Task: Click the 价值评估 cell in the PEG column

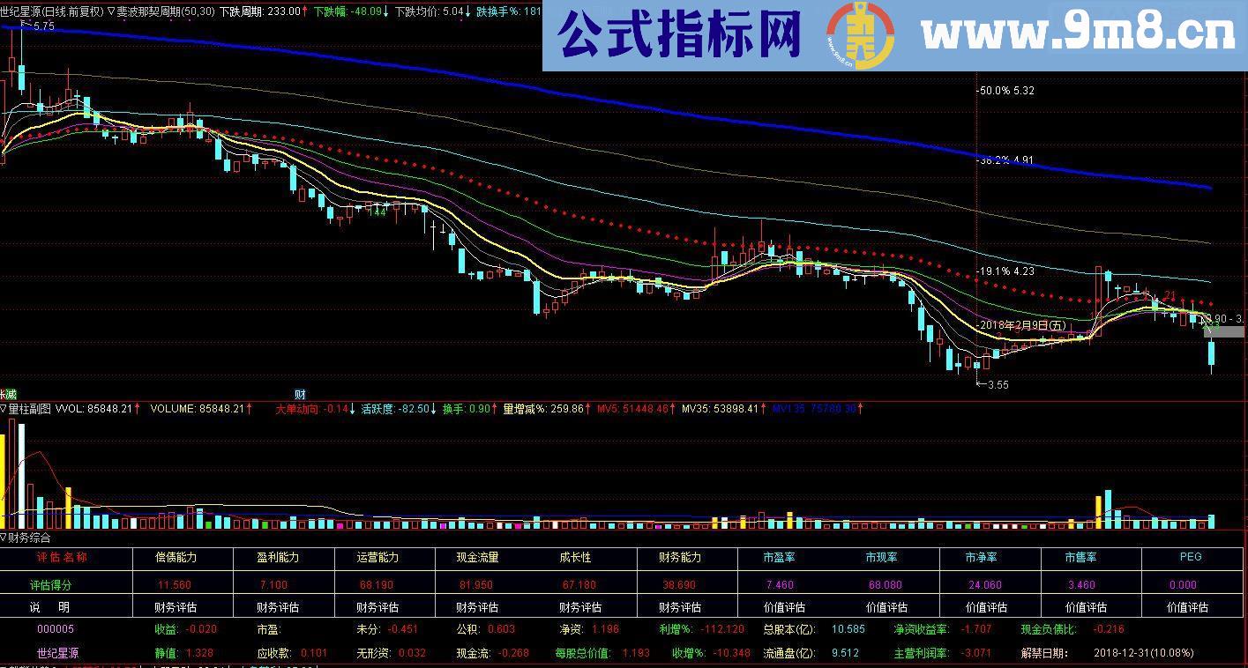Action: pyautogui.click(x=1185, y=606)
